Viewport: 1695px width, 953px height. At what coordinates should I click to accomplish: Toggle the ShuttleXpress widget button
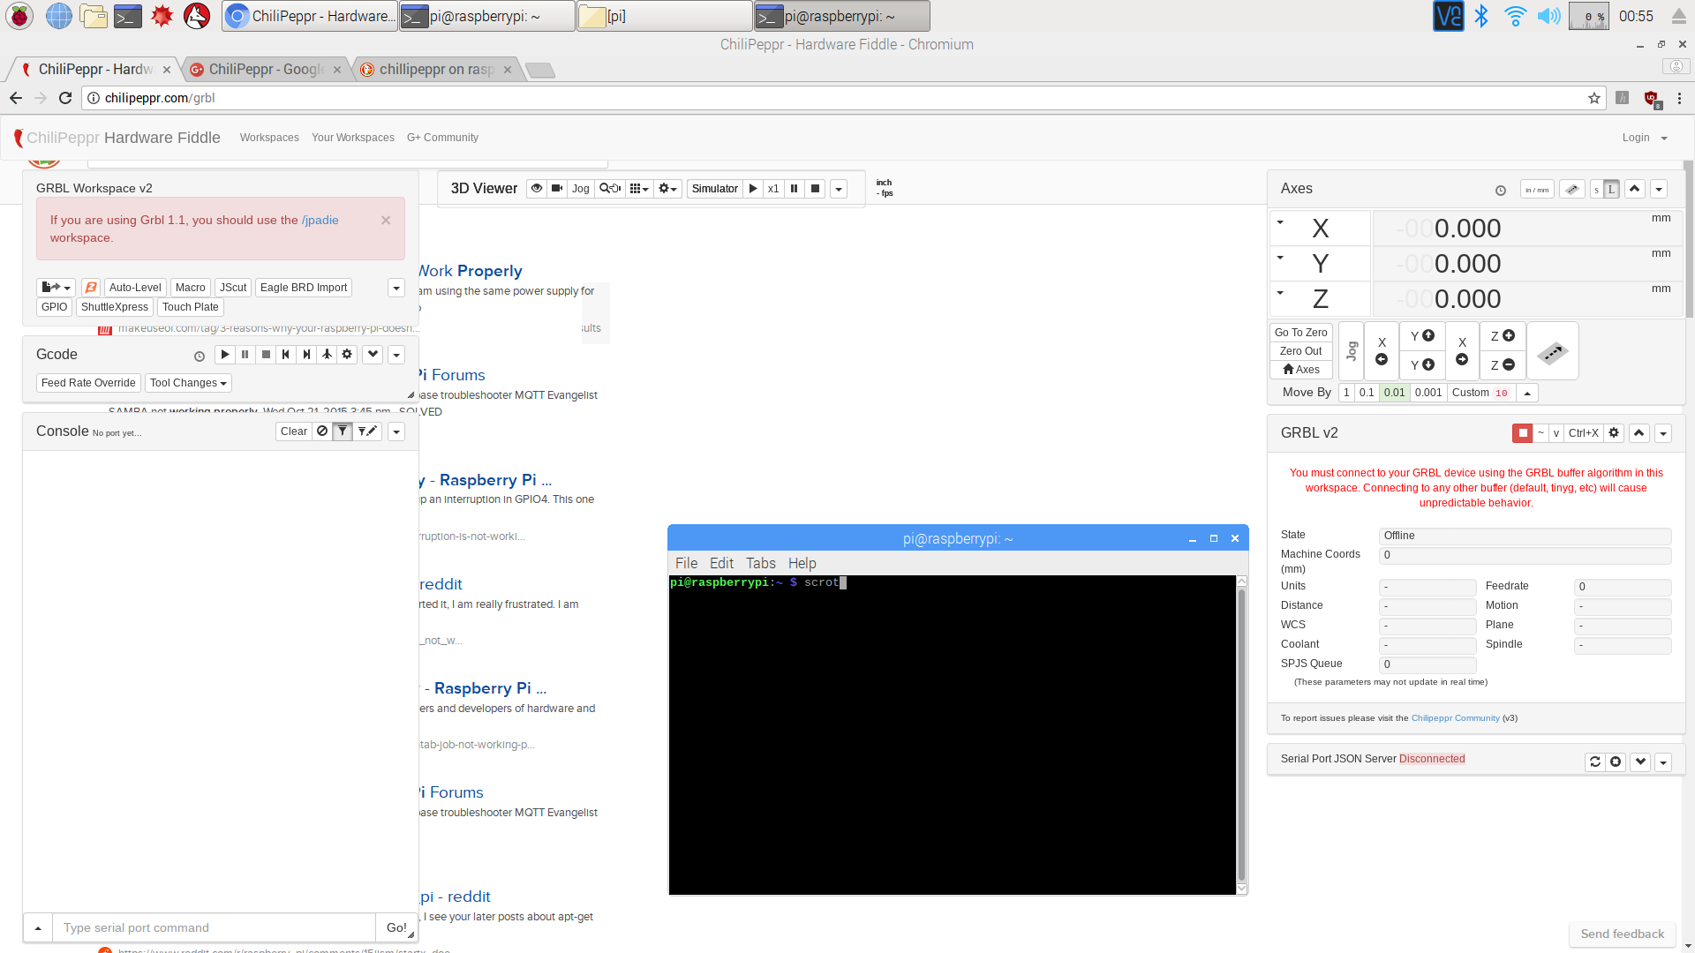click(x=115, y=307)
